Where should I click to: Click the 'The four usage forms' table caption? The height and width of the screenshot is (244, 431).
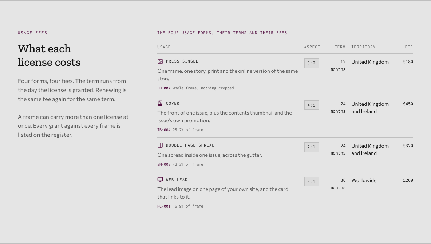coord(222,33)
